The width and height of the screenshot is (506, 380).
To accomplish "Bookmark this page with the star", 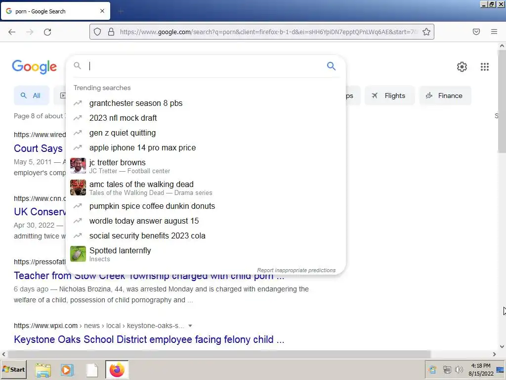I will click(x=426, y=32).
